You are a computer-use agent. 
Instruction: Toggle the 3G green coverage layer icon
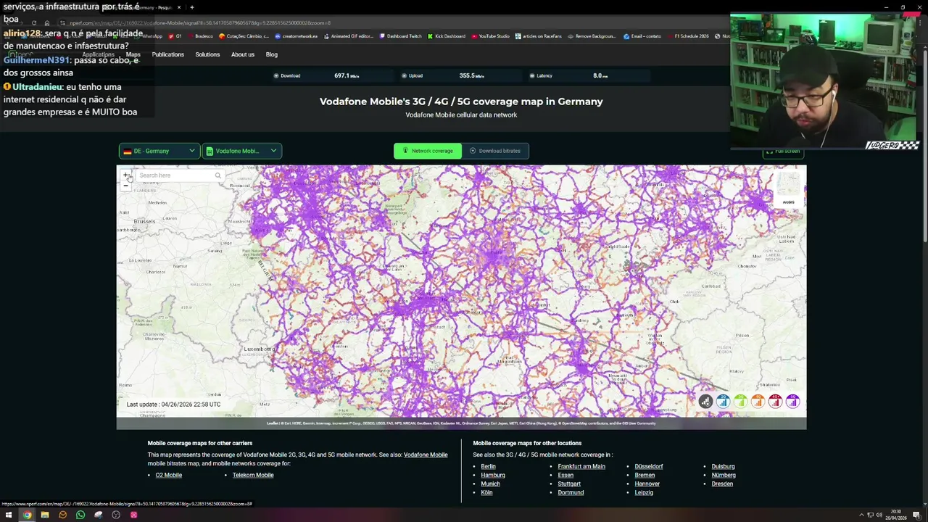pyautogui.click(x=740, y=401)
